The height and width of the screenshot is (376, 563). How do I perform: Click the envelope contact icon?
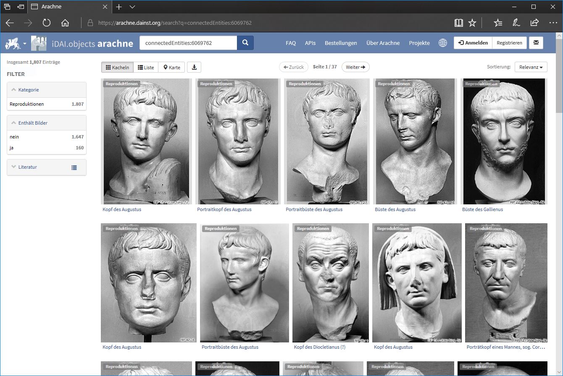click(536, 43)
